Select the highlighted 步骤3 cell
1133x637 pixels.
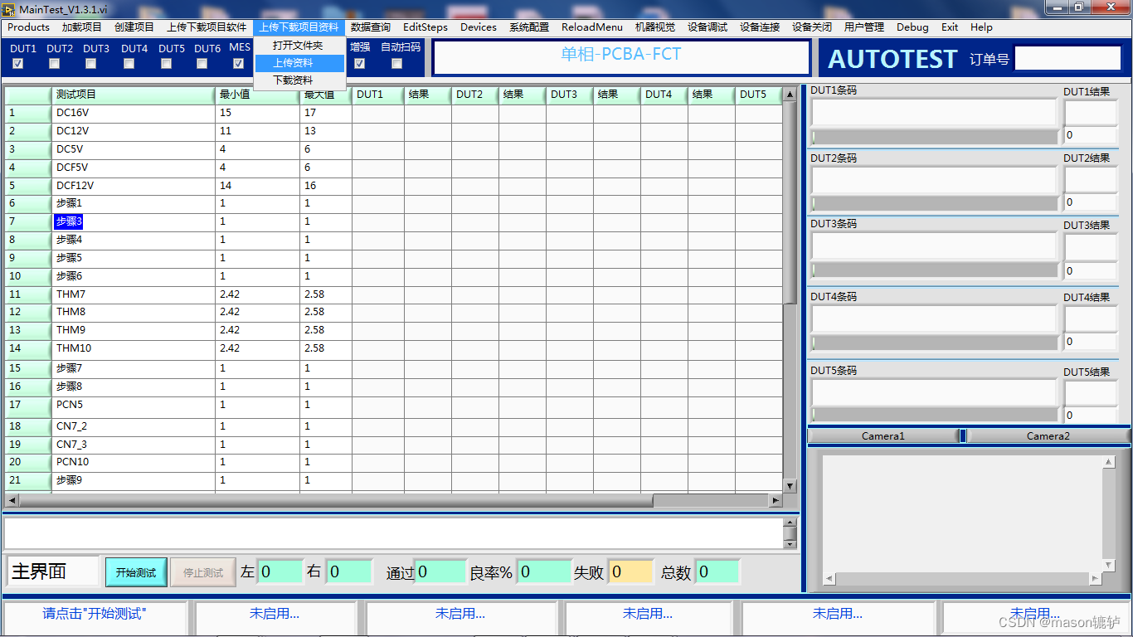click(69, 221)
